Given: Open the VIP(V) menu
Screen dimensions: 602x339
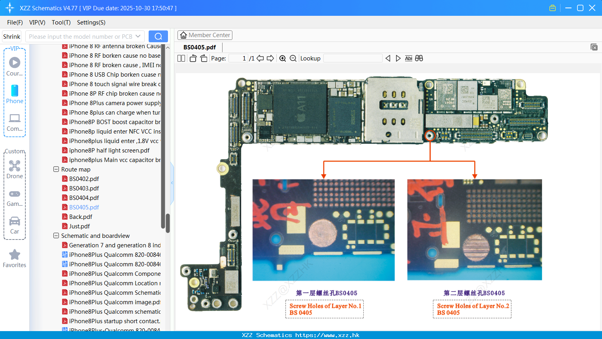Looking at the screenshot, I should [x=37, y=23].
